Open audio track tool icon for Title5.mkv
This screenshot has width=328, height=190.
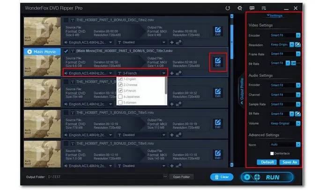(179, 135)
